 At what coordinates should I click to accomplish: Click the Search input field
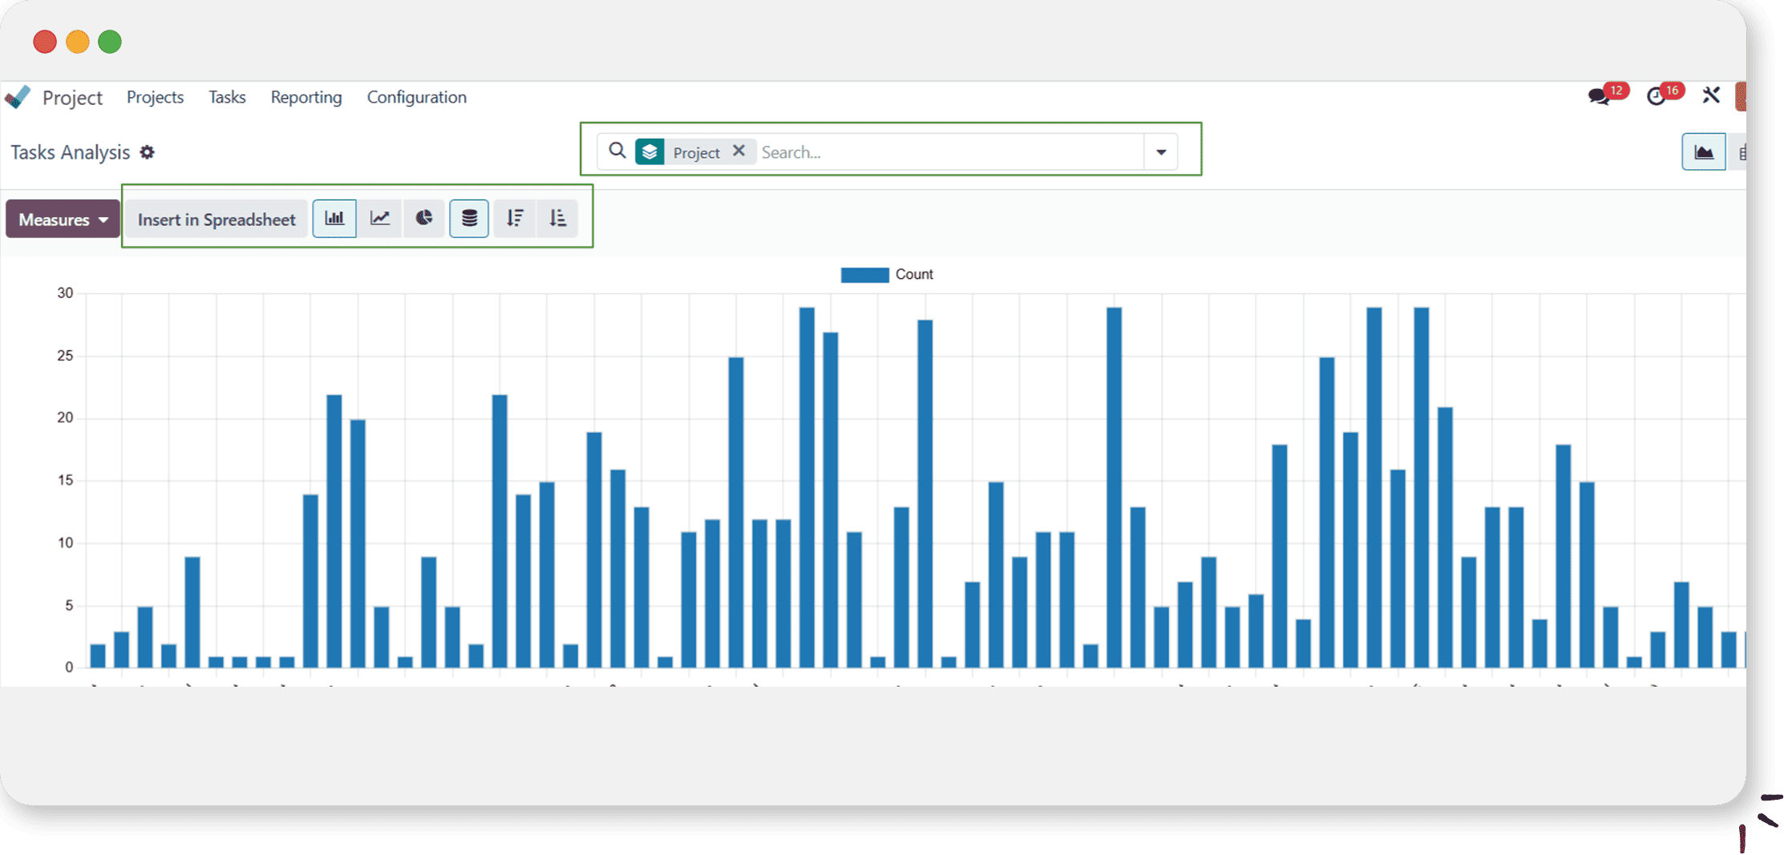(946, 152)
